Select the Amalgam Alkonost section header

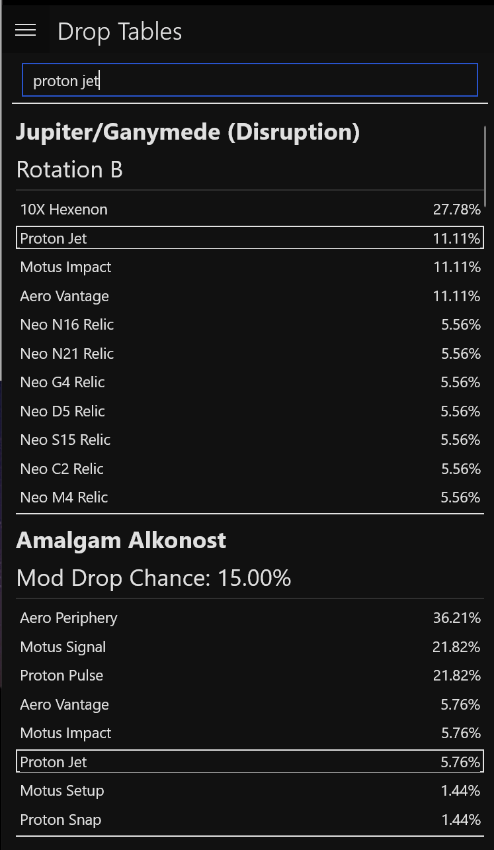click(x=121, y=540)
